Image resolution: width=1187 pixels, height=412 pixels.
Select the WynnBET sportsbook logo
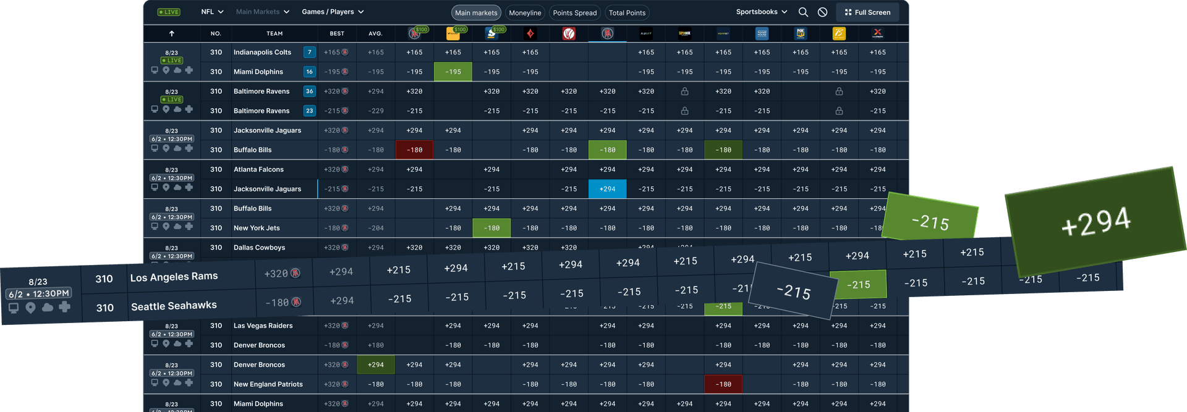click(x=723, y=33)
